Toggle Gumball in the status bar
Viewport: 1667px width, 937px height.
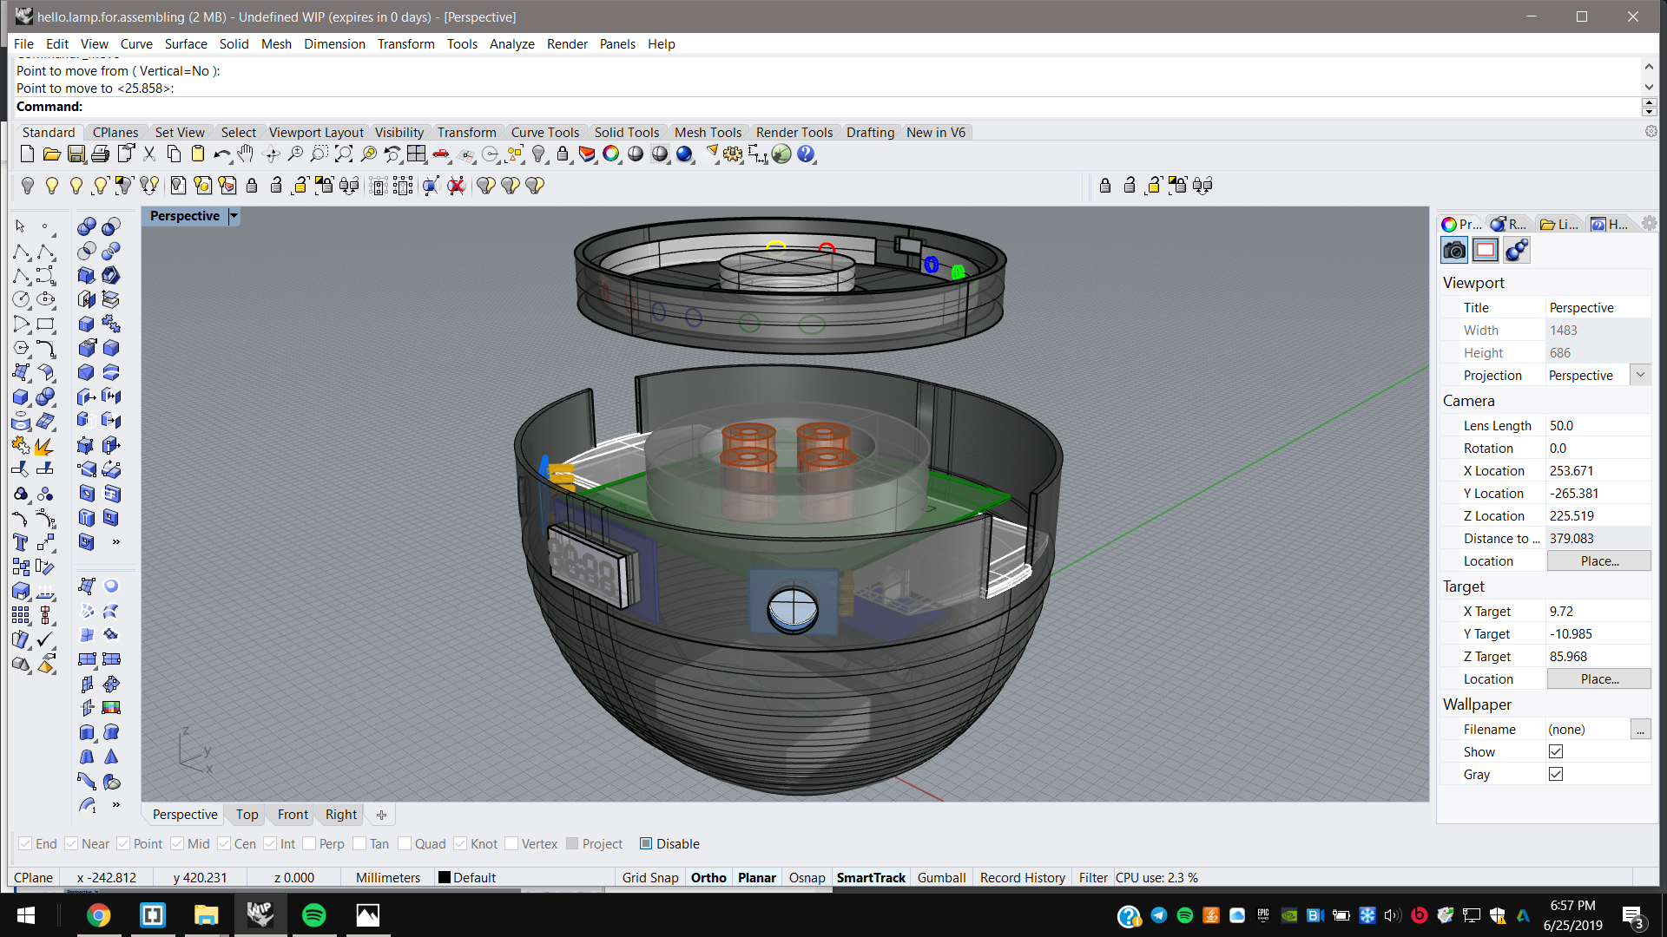[941, 877]
